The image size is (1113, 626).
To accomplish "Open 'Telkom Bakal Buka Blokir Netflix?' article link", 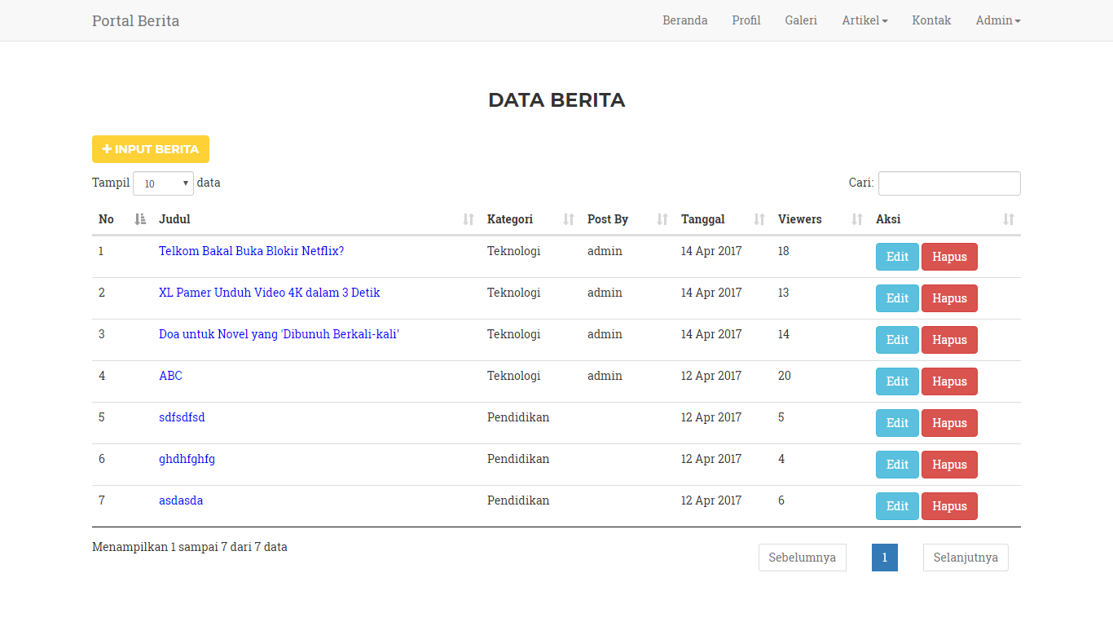I will click(x=251, y=251).
